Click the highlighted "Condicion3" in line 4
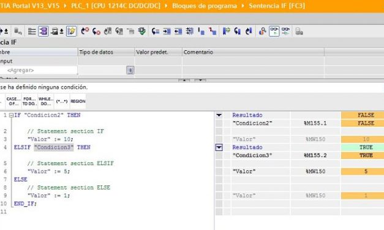 pos(54,147)
